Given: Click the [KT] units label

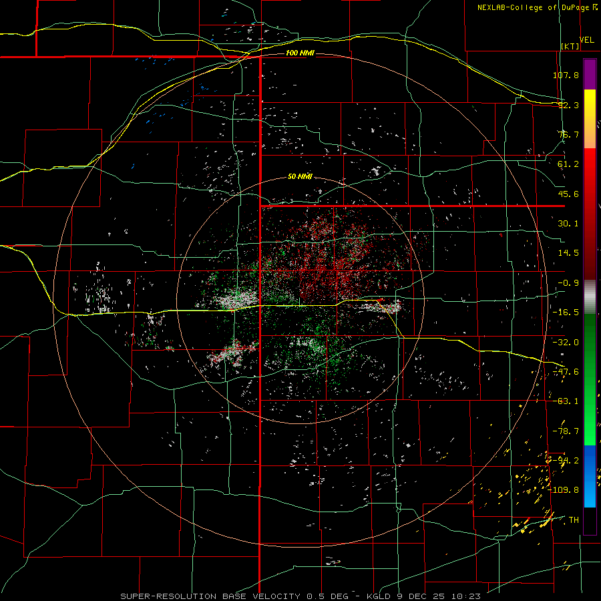Looking at the screenshot, I should pos(570,46).
